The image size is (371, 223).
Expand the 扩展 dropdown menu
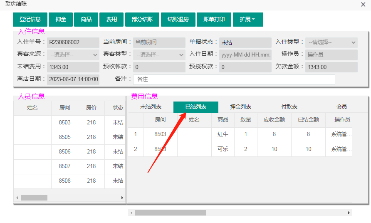247,20
